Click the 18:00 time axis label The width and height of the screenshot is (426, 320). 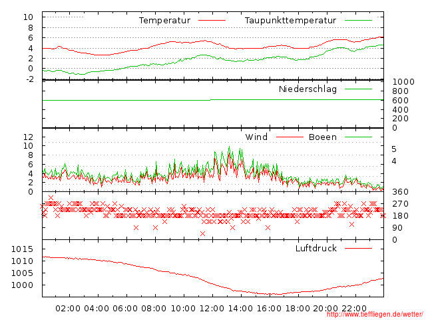(298, 309)
